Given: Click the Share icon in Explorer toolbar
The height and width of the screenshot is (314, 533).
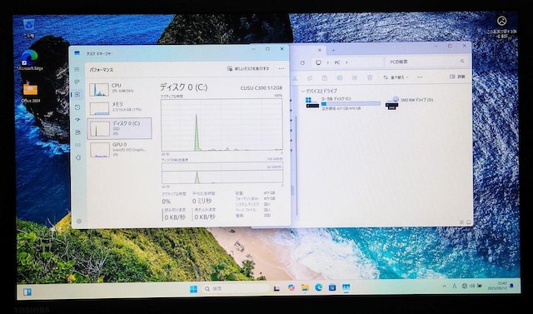Looking at the screenshot, I should tap(355, 78).
